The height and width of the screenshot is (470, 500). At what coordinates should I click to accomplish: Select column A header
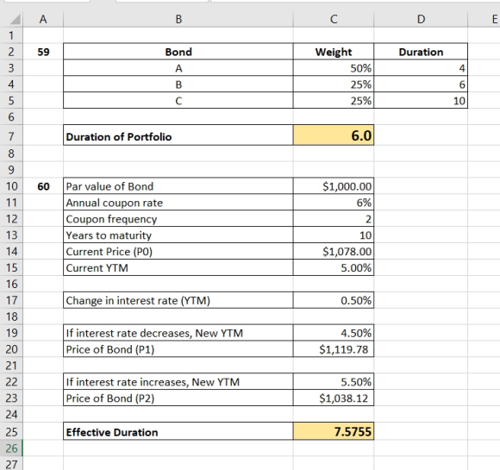[x=43, y=19]
